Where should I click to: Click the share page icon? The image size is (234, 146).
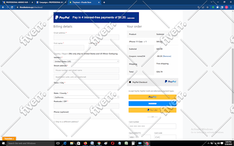(x=203, y=7)
